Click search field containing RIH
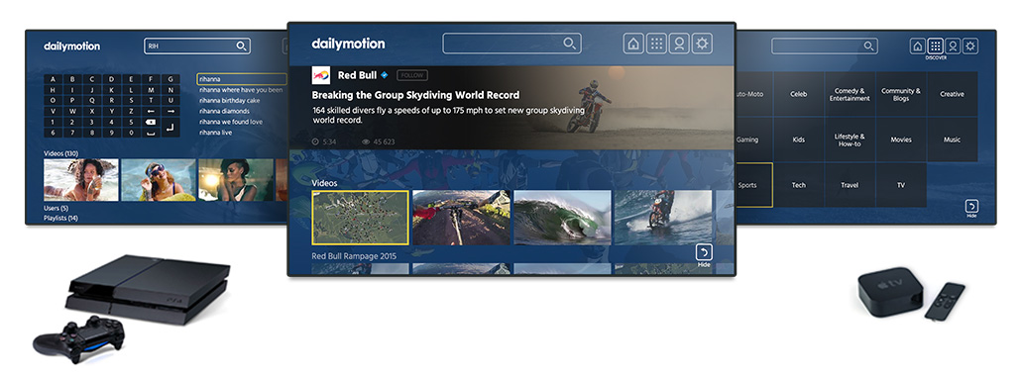 click(198, 47)
